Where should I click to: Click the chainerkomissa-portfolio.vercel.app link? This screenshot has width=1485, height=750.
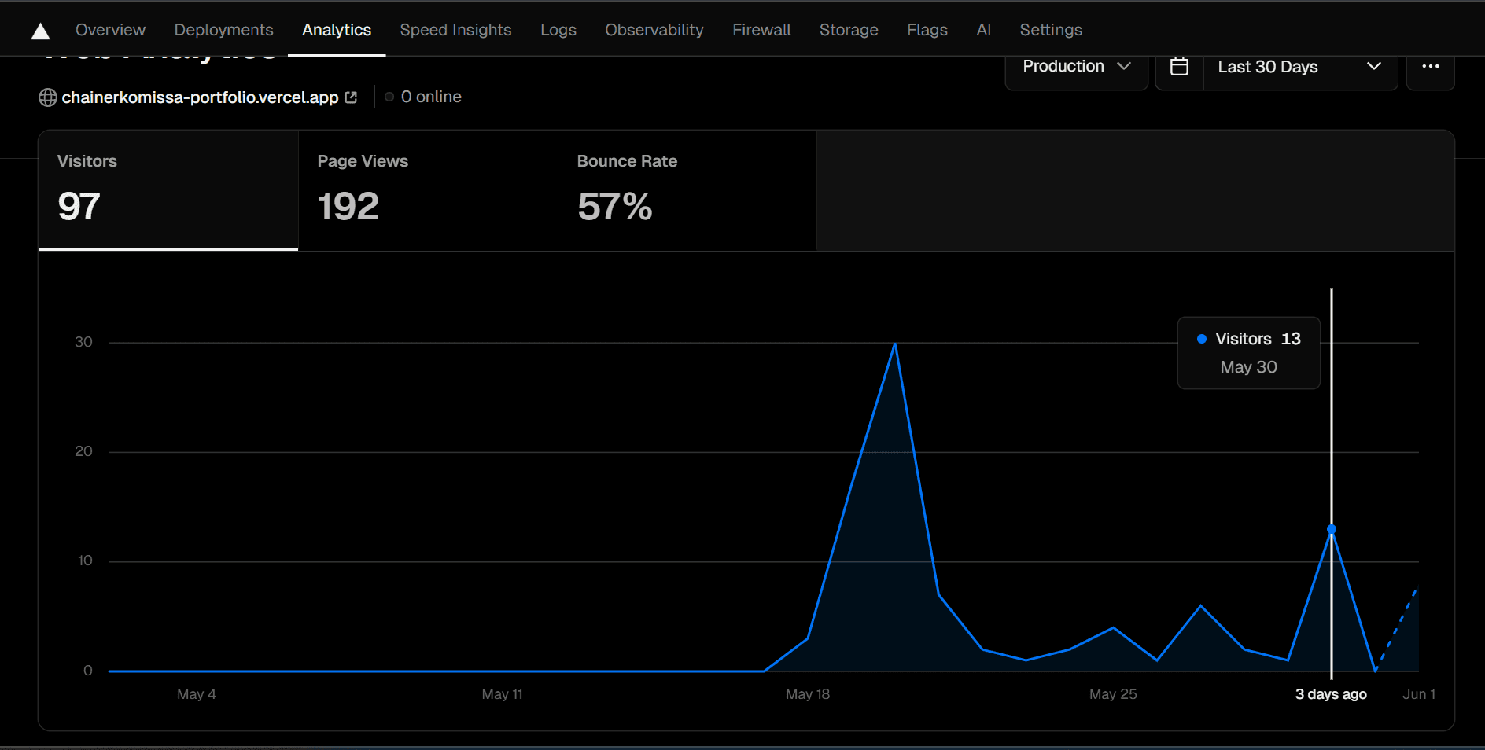pos(200,97)
